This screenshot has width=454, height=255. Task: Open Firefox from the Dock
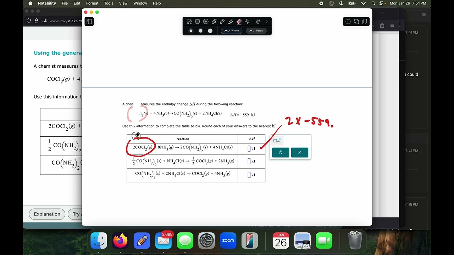point(120,241)
